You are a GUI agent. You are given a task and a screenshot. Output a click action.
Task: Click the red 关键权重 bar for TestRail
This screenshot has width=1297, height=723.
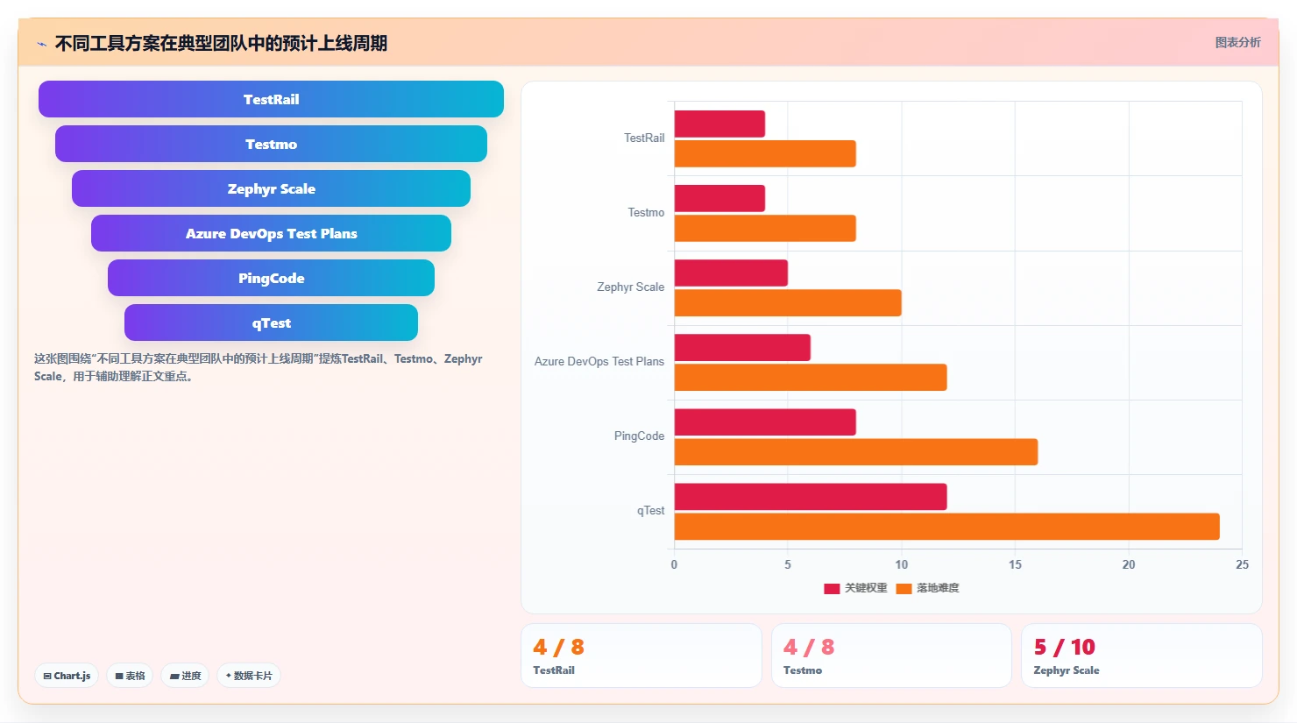tap(719, 124)
